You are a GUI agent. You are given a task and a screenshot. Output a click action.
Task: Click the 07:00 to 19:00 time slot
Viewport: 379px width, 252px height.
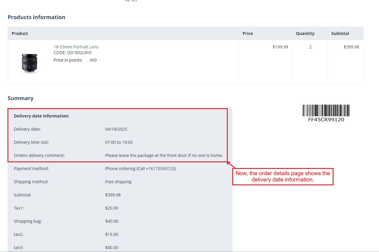119,142
